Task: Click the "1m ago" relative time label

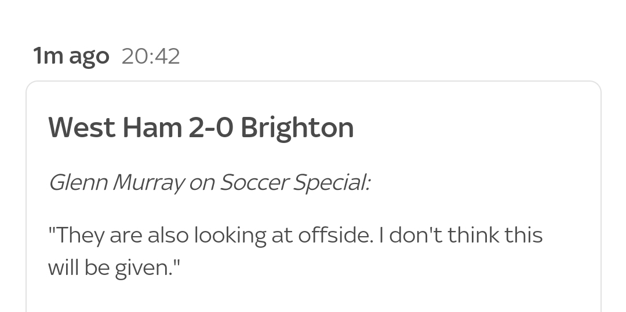Action: click(x=71, y=56)
